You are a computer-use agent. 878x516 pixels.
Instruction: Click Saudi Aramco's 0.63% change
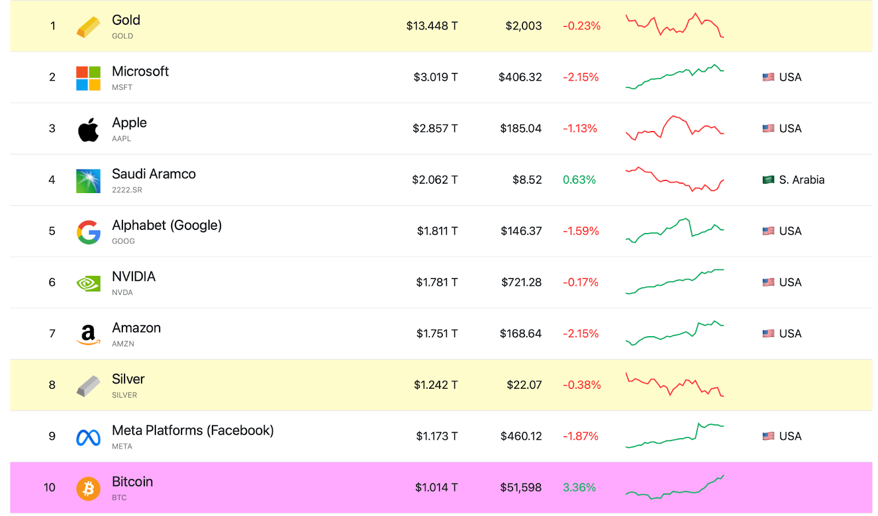(x=579, y=180)
